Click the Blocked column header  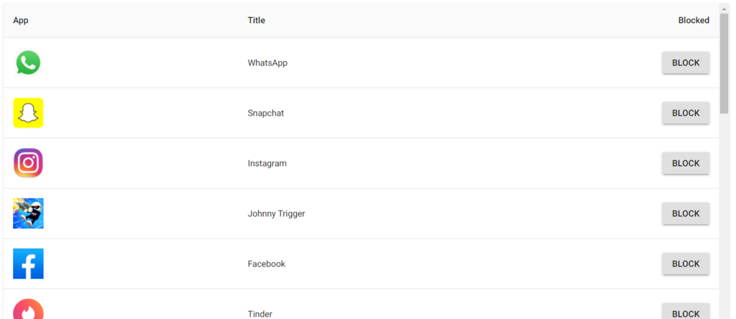coord(693,20)
